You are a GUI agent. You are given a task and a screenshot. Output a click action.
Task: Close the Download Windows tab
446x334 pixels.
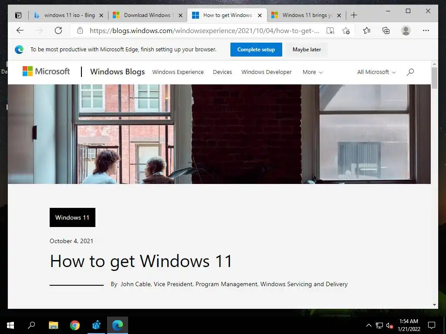pos(180,15)
